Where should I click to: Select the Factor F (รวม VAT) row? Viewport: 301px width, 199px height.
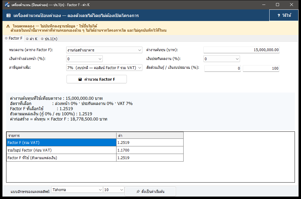tap(95, 142)
